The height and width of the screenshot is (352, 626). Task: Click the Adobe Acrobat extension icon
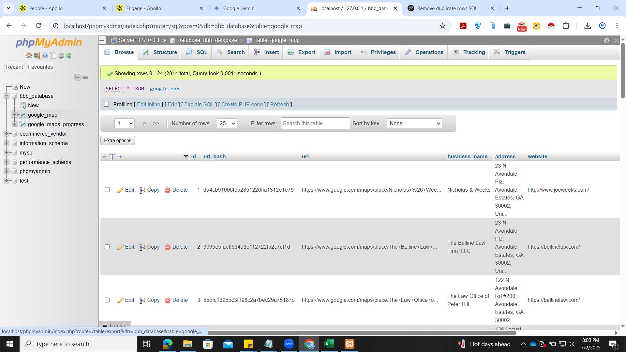(x=463, y=26)
